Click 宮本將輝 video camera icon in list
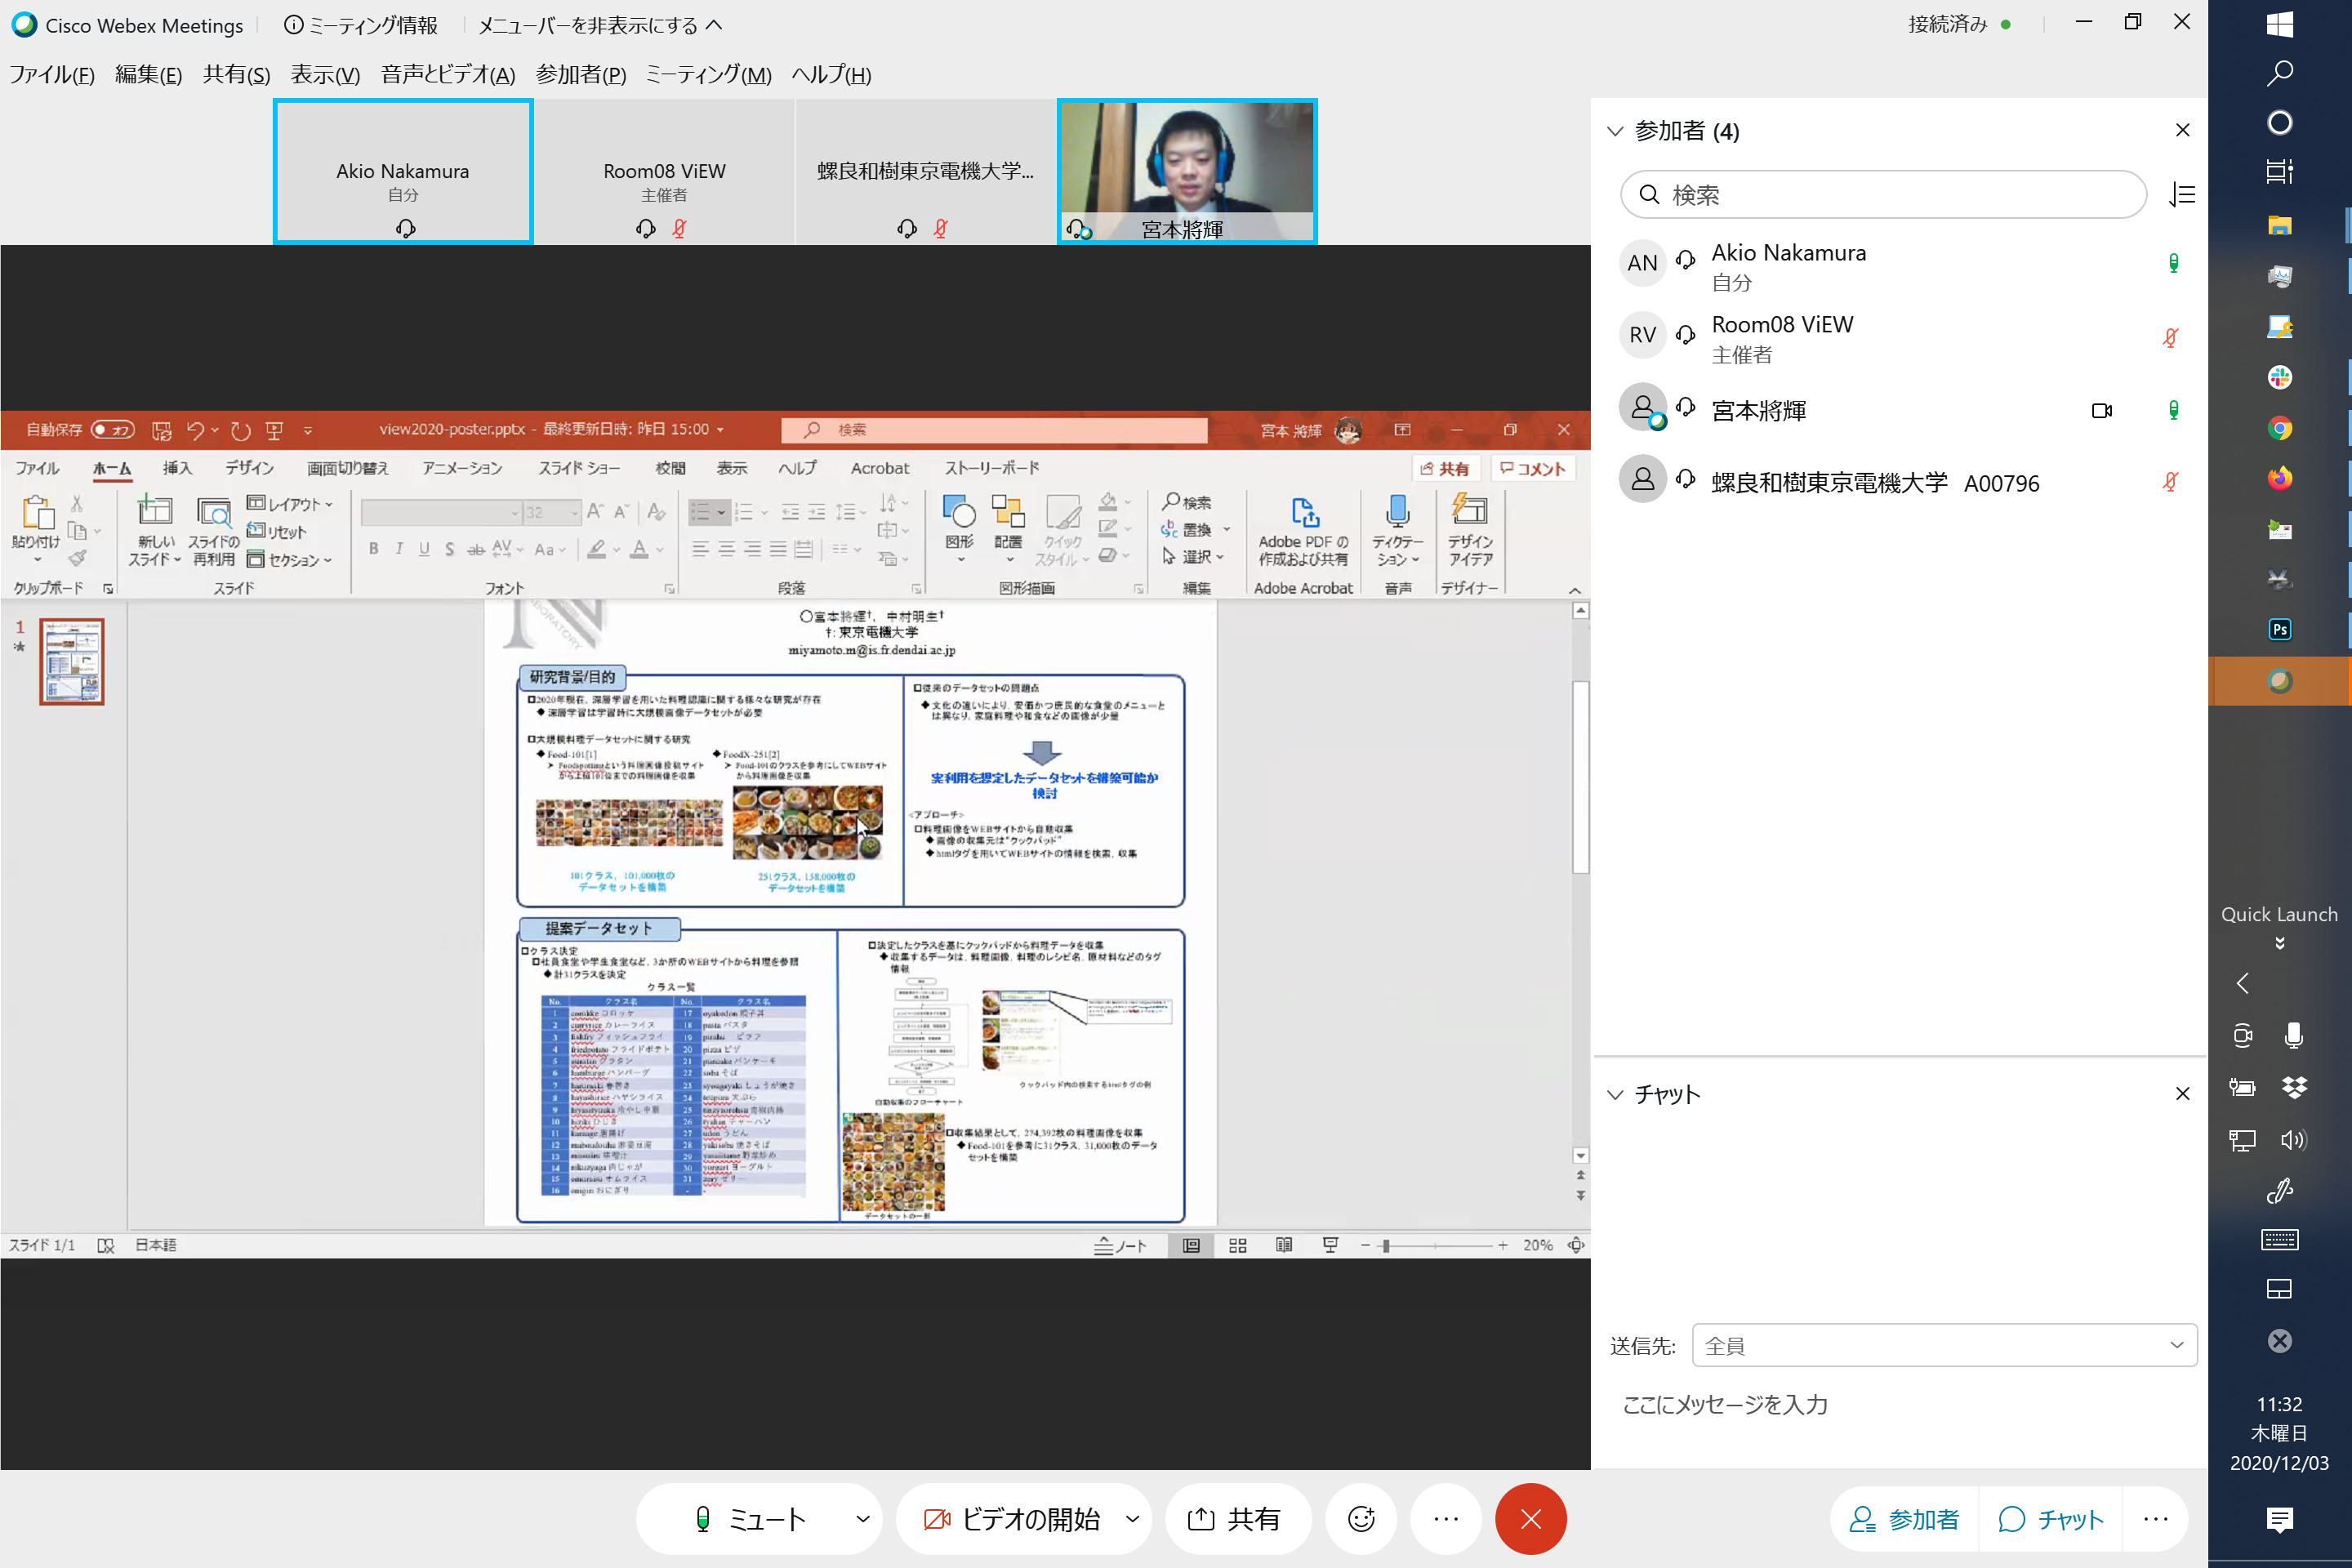The image size is (2352, 1568). (2101, 410)
